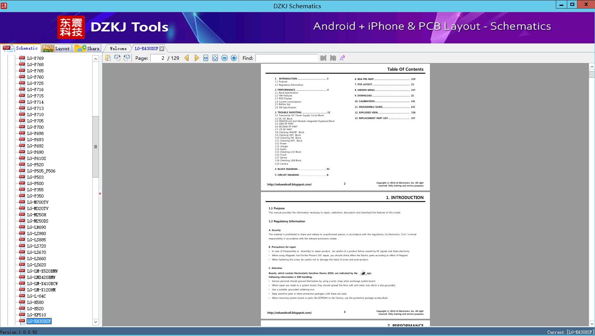Go to the next page
595x336 pixels.
point(196,58)
